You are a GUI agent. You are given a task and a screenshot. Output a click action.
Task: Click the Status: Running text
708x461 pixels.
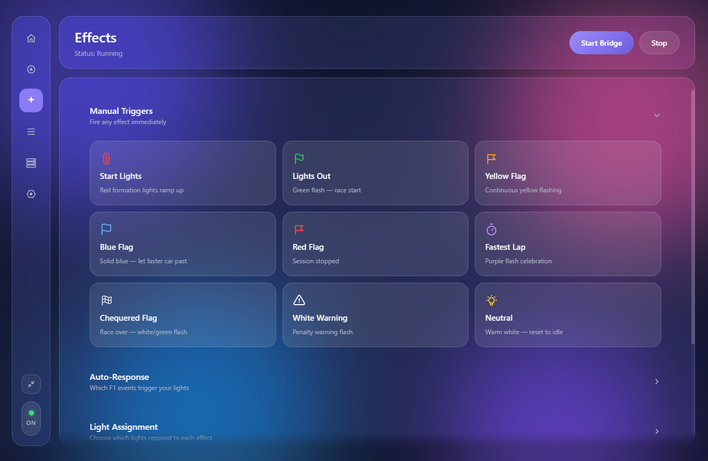[x=98, y=54]
